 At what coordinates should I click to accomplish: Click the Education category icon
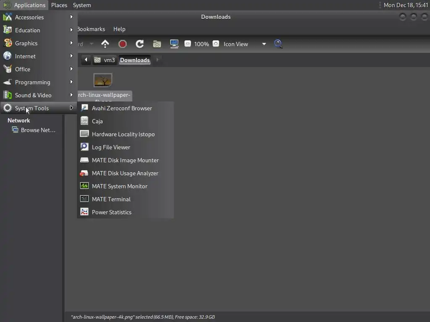click(x=8, y=30)
